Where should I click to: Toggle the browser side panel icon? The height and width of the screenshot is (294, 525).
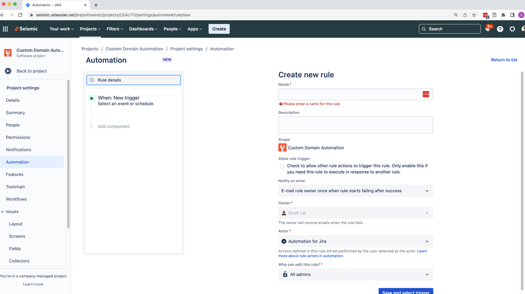512,15
